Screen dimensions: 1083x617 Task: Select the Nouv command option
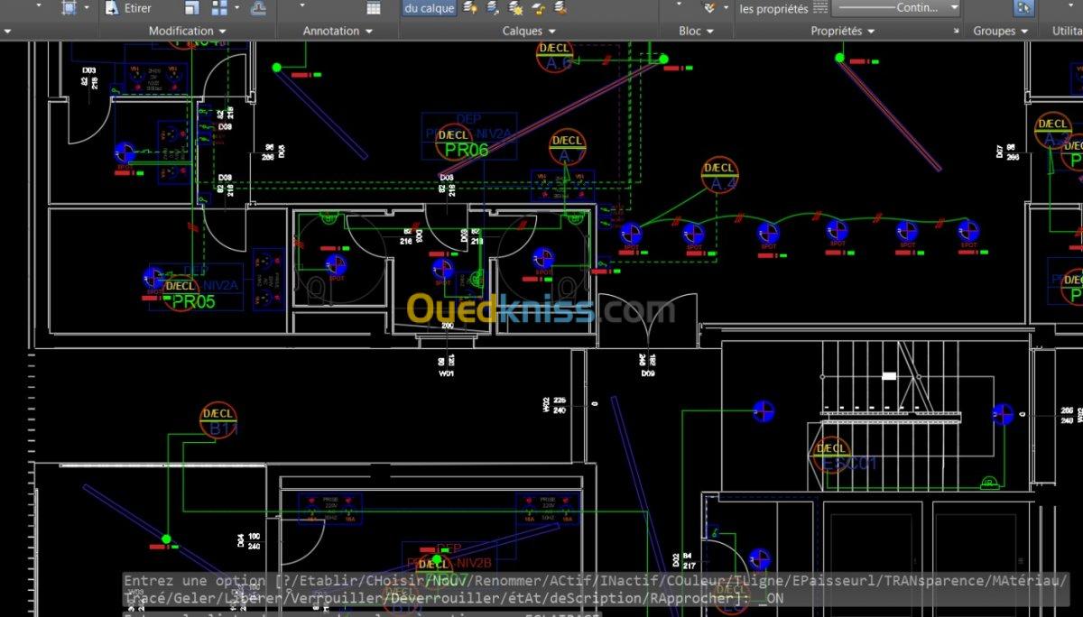pos(449,581)
